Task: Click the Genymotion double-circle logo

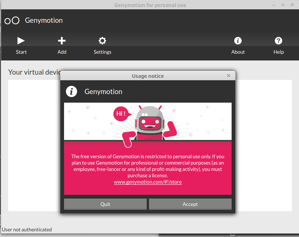Action: pos(12,21)
